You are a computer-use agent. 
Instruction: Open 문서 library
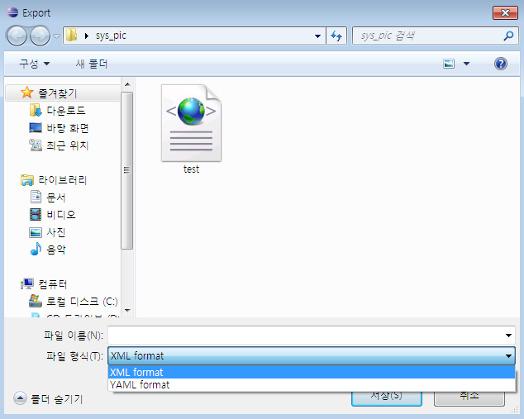(56, 198)
